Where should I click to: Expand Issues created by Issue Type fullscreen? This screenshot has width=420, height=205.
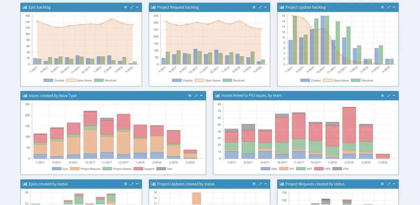[x=196, y=95]
